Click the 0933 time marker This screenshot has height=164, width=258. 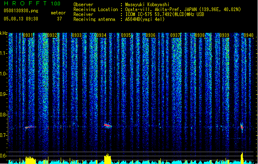[77, 35]
